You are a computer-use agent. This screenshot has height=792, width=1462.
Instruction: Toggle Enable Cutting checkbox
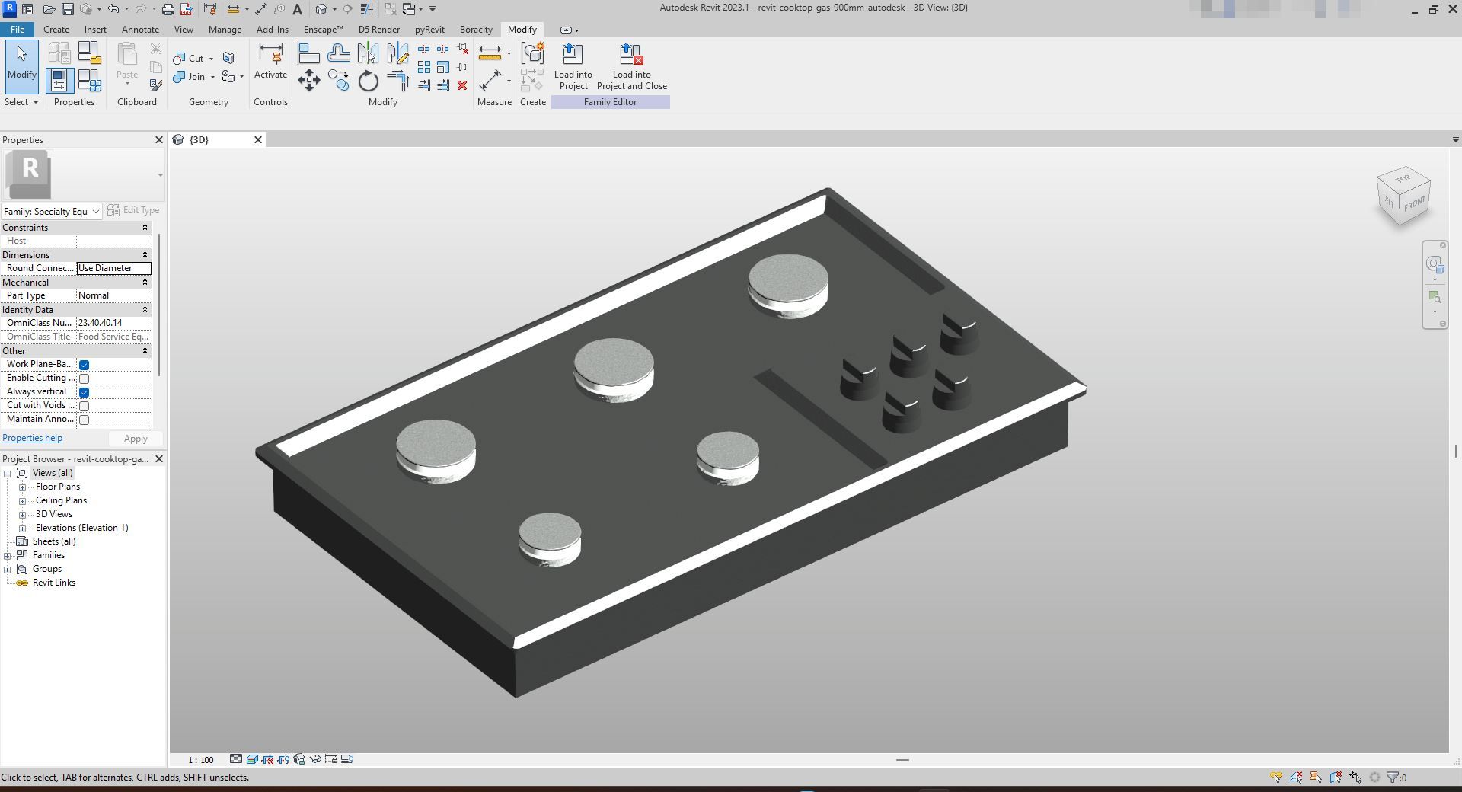(x=85, y=378)
